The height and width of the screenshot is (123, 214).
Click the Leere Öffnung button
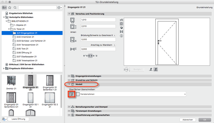19,119
